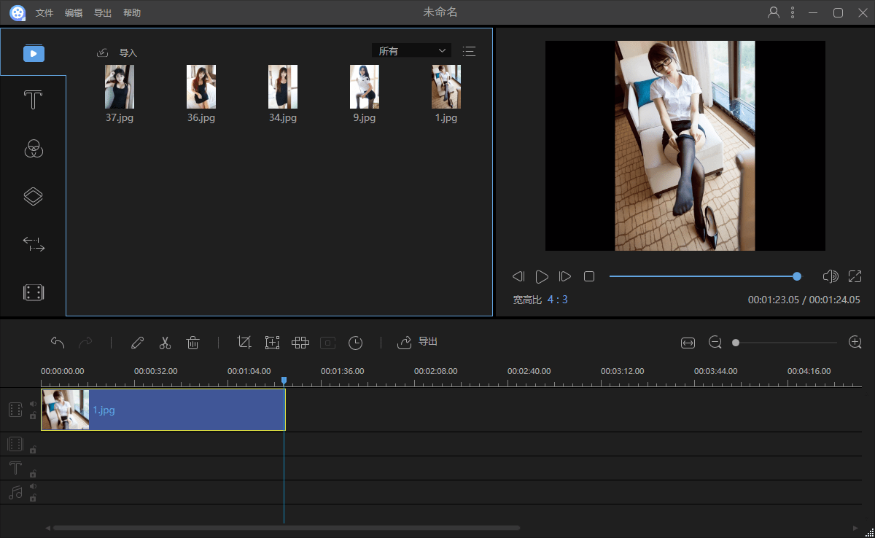Open the 所有 media filter dropdown
Viewport: 875px width, 538px height.
(411, 50)
